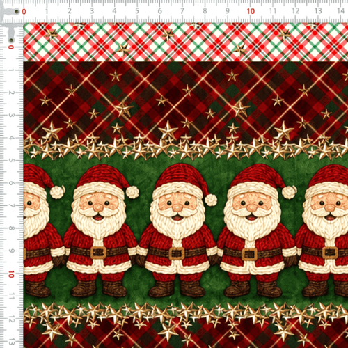Click the light gingham plaid strip at the top

pyautogui.click(x=186, y=42)
